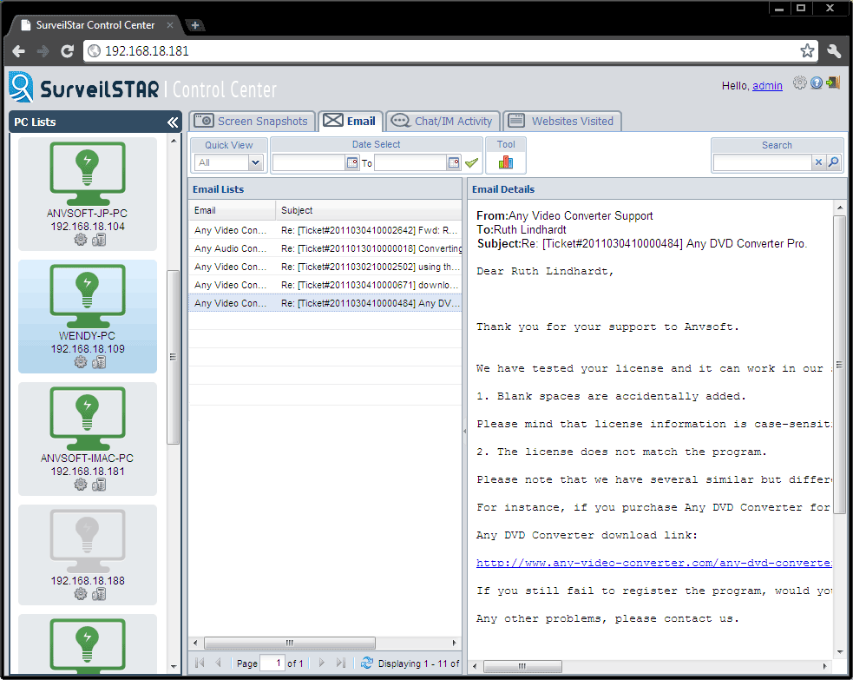Sort by the Email column header
853x680 pixels.
[x=233, y=210]
